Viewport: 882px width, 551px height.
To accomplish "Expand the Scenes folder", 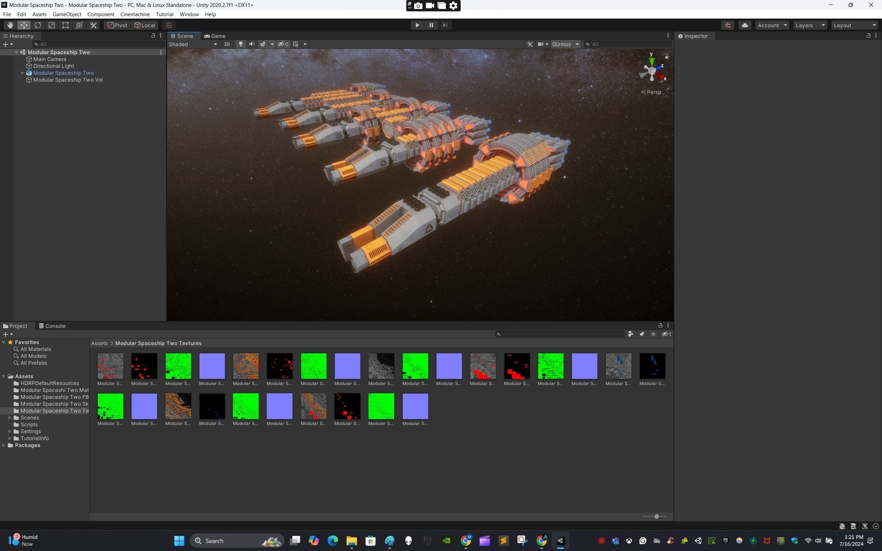I will tap(10, 418).
